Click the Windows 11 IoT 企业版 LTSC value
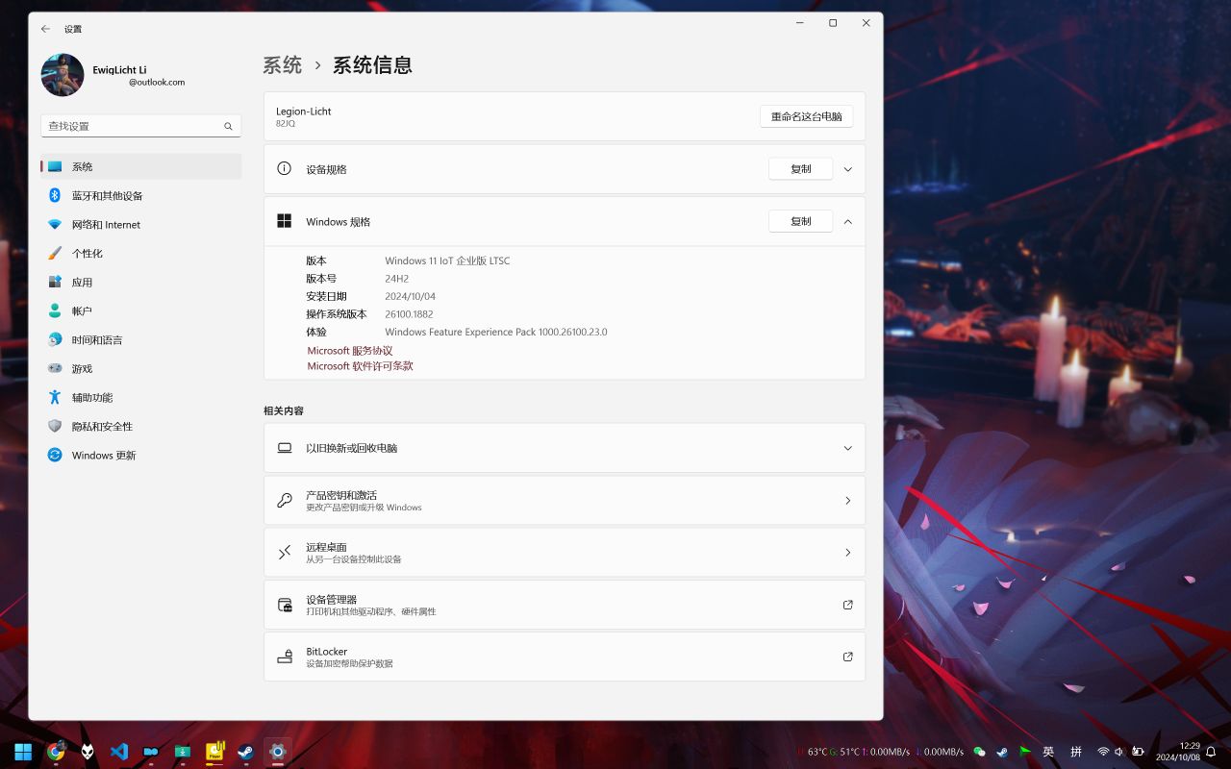The width and height of the screenshot is (1231, 769). pos(447,260)
